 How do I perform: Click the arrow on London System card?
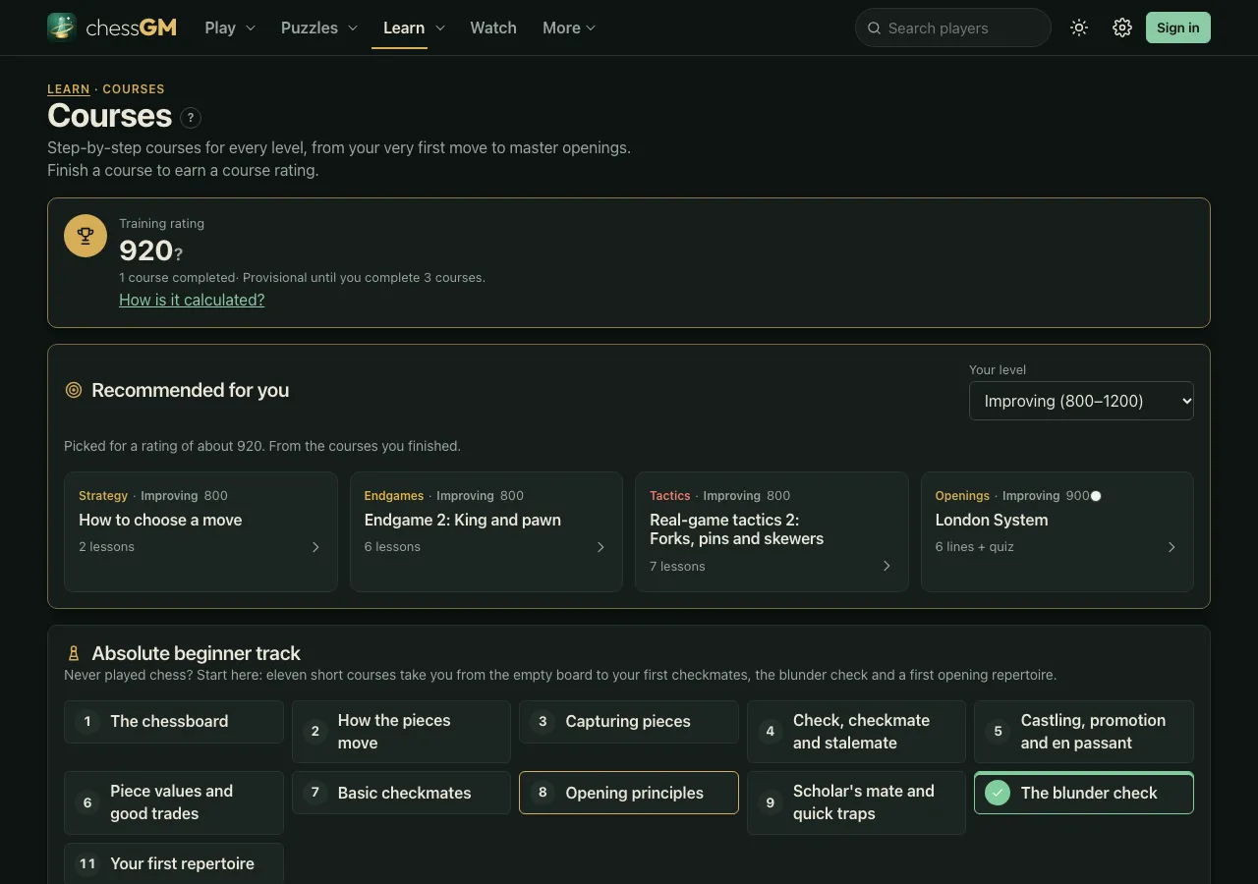pos(1172,547)
